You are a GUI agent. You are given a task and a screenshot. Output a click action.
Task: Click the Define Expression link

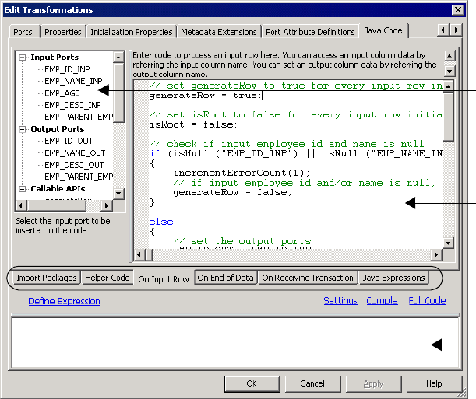[x=65, y=301]
